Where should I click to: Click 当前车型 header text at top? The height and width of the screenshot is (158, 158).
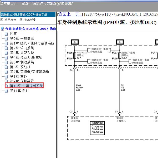tap(36, 4)
